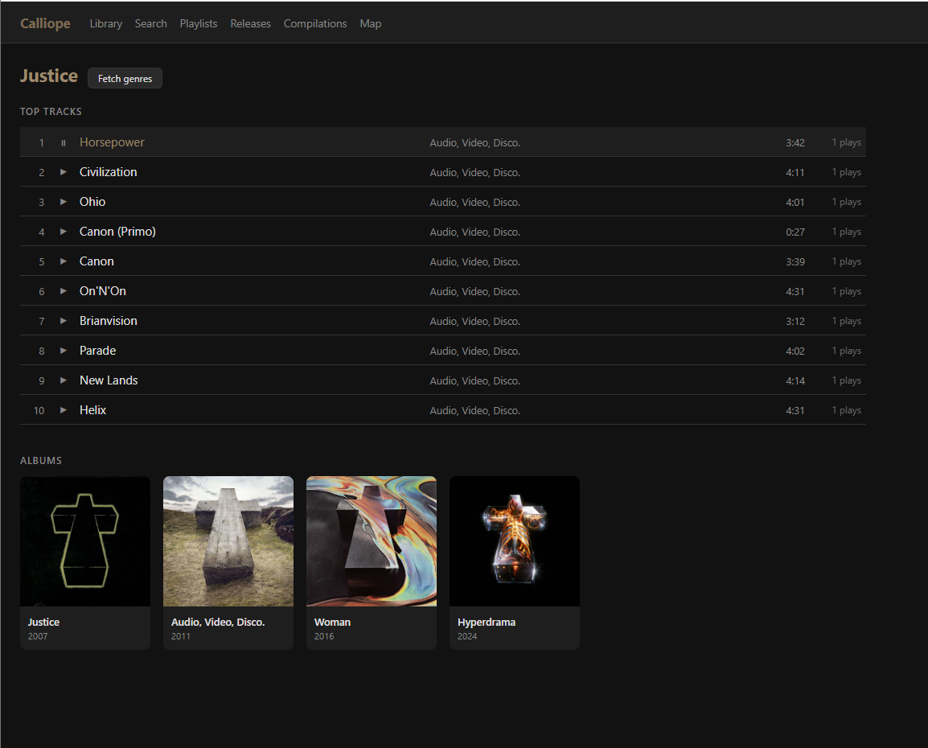The height and width of the screenshot is (748, 928).
Task: Click the Woman album title text
Action: point(333,622)
